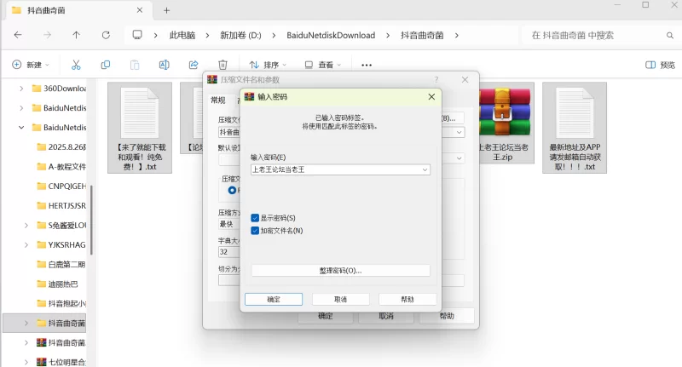
Task: Go up one folder level
Action: coord(76,35)
